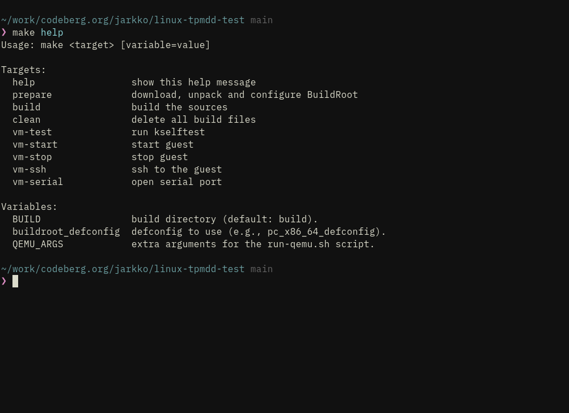Image resolution: width=569 pixels, height=413 pixels.
Task: Click the 'vm-test' target name
Action: point(32,132)
